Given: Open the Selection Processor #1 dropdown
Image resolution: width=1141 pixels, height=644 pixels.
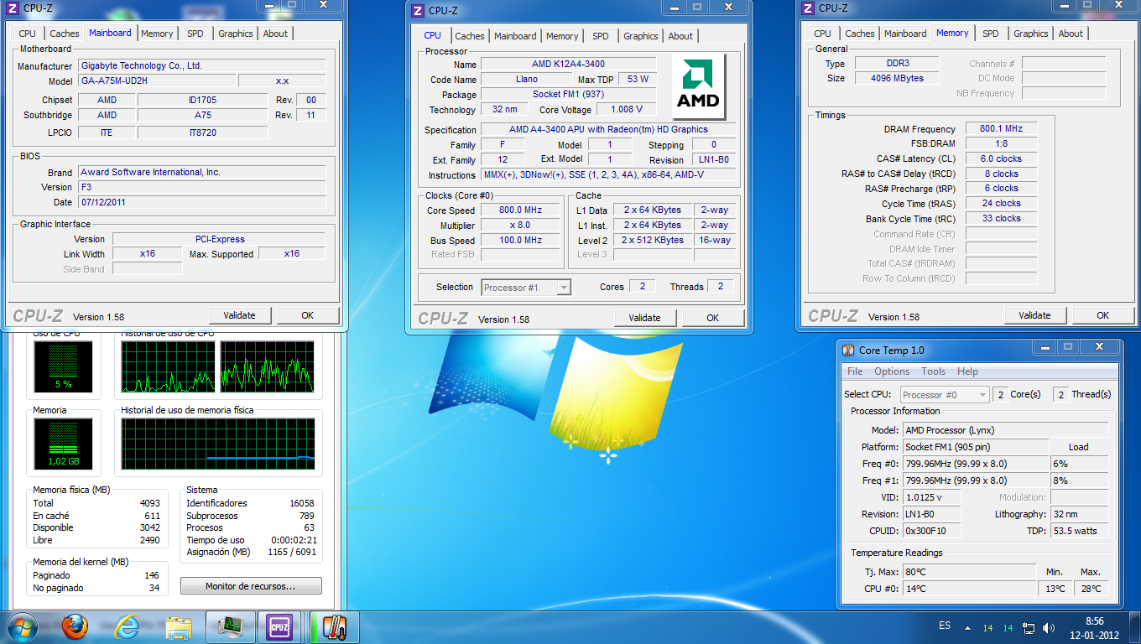Looking at the screenshot, I should pyautogui.click(x=526, y=287).
